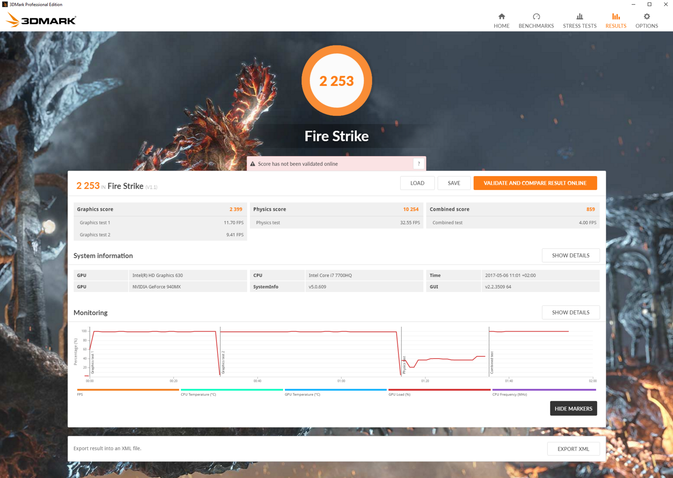Switch to OPTIONS tab label

tap(647, 26)
